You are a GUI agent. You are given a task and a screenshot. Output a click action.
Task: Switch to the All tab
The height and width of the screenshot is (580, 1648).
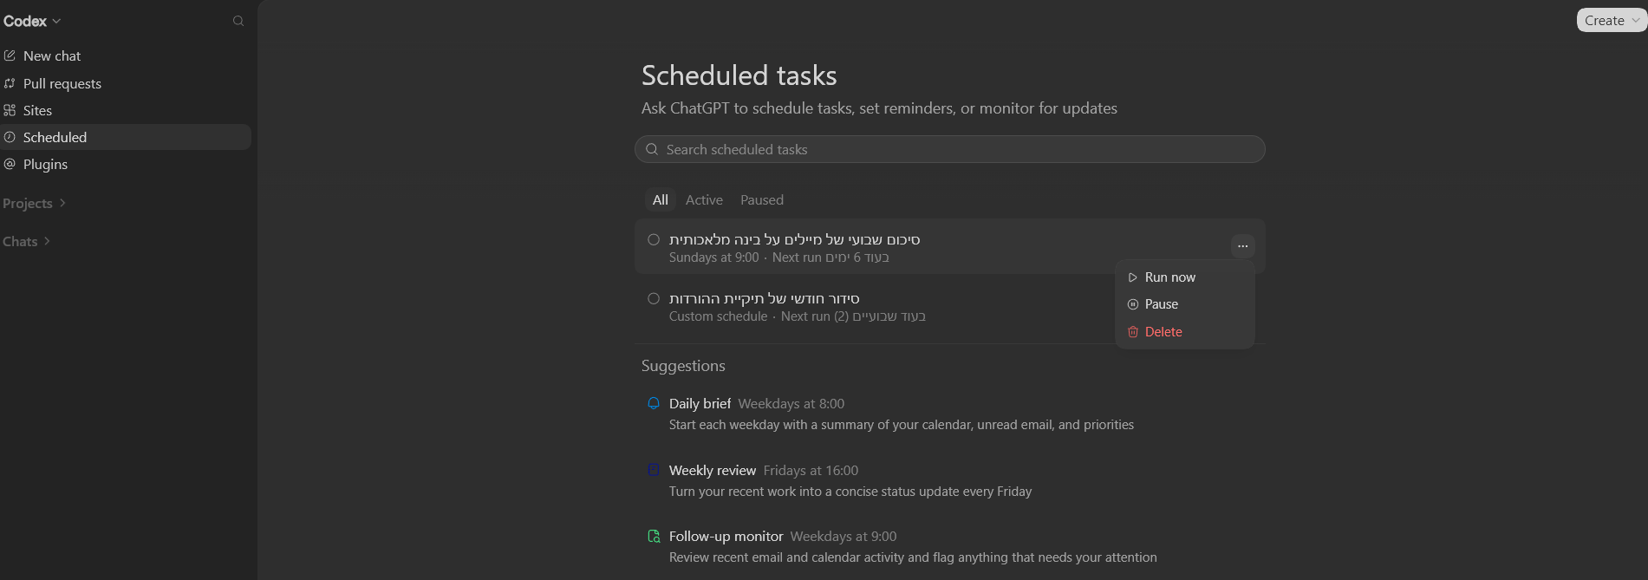point(660,200)
